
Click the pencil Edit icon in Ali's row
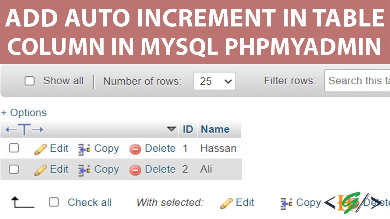(x=41, y=170)
